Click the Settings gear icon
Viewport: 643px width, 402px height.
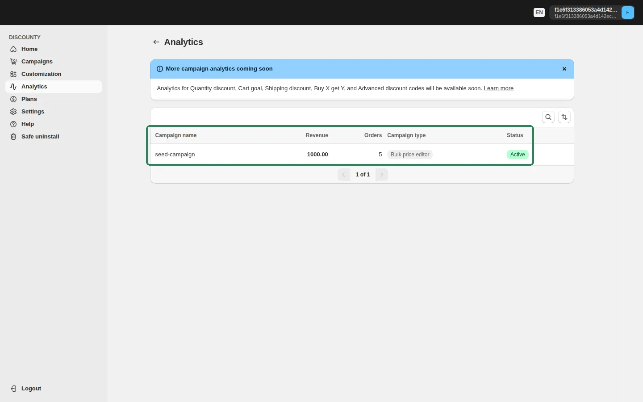point(13,112)
